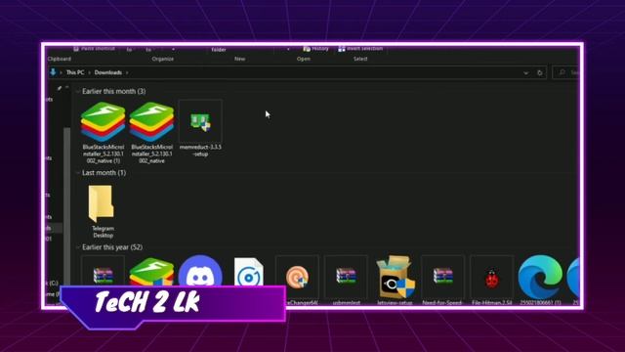Select the usbmmtest archive file

(346, 280)
